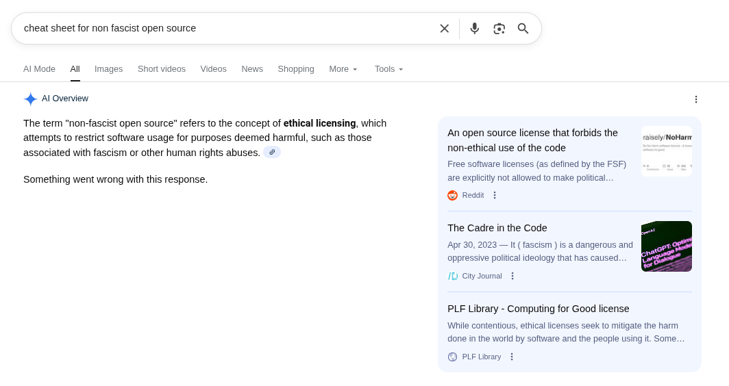Open three-dot menu beside PLF Library source
The width and height of the screenshot is (729, 386).
[x=511, y=357]
